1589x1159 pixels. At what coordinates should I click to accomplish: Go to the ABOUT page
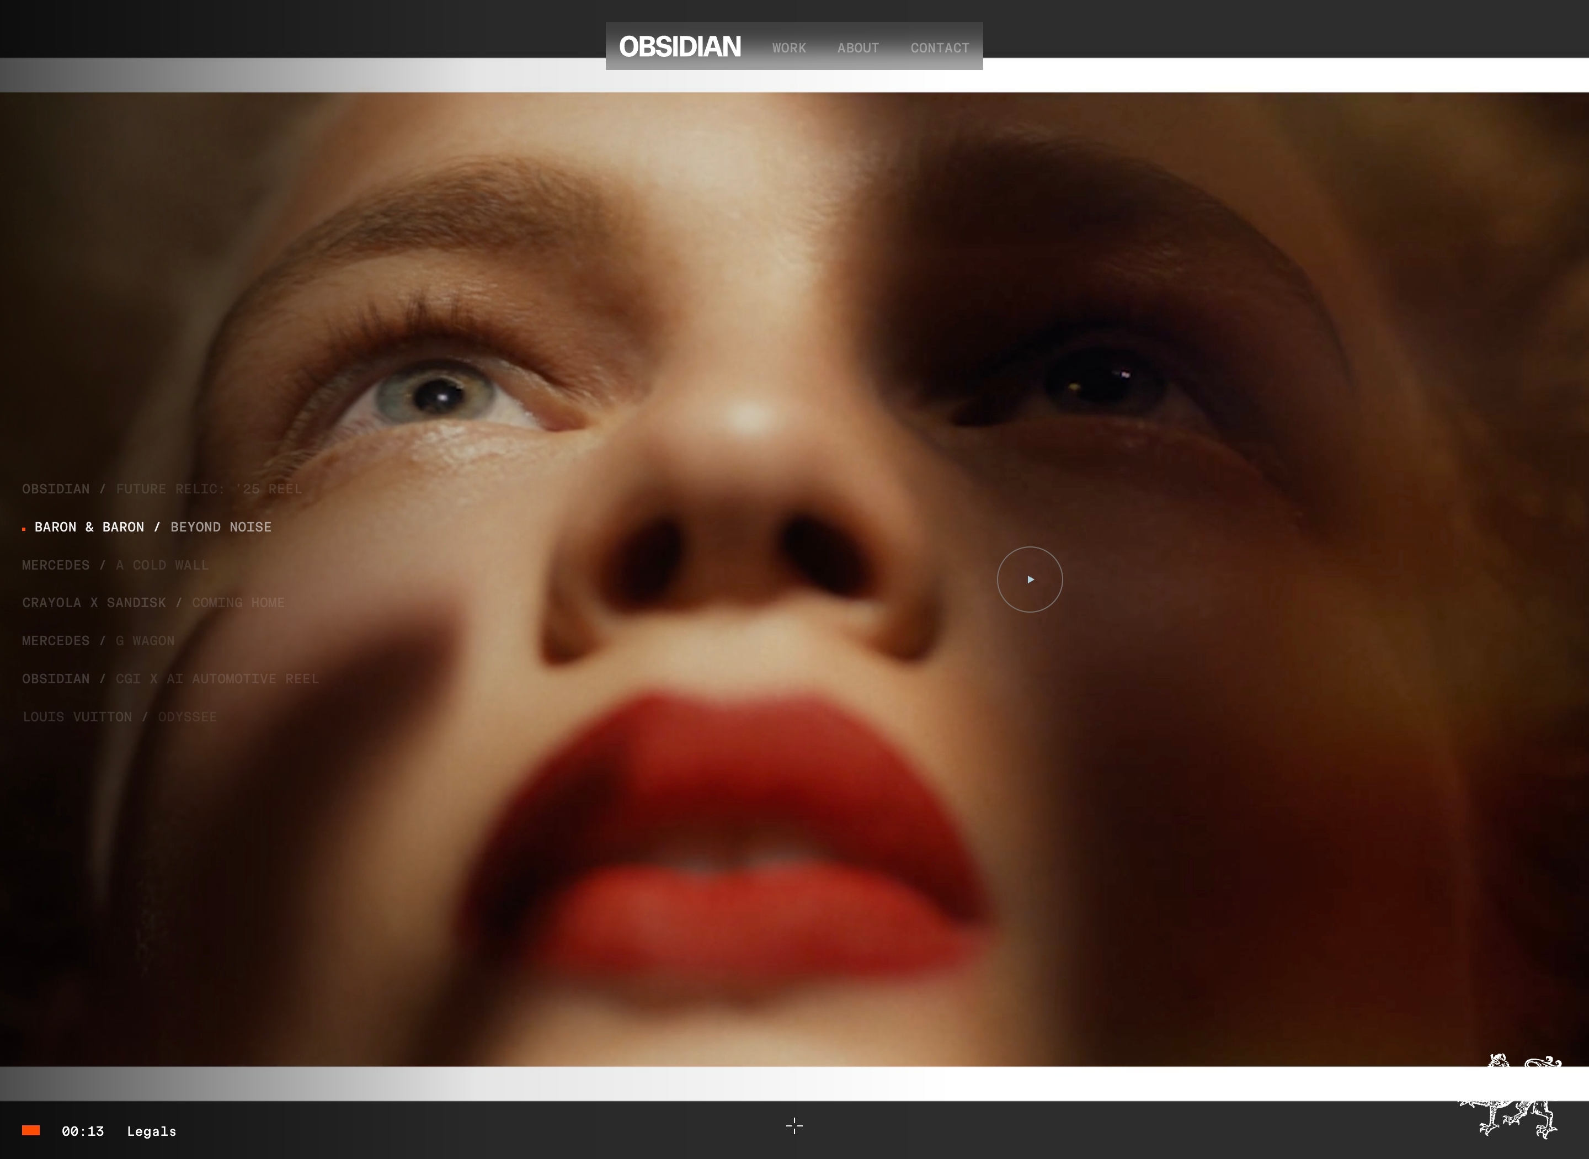click(x=857, y=49)
